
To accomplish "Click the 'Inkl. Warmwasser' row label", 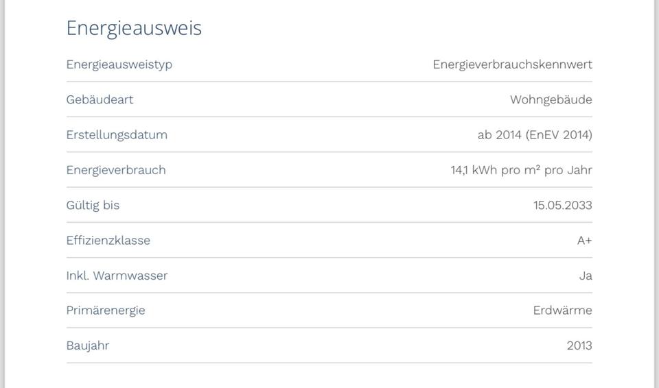I will point(117,276).
